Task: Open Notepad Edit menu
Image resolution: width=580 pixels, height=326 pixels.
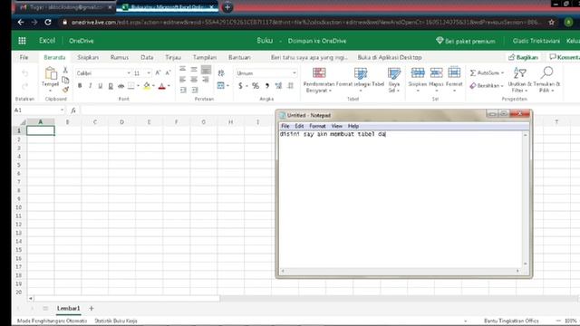Action: tap(299, 126)
